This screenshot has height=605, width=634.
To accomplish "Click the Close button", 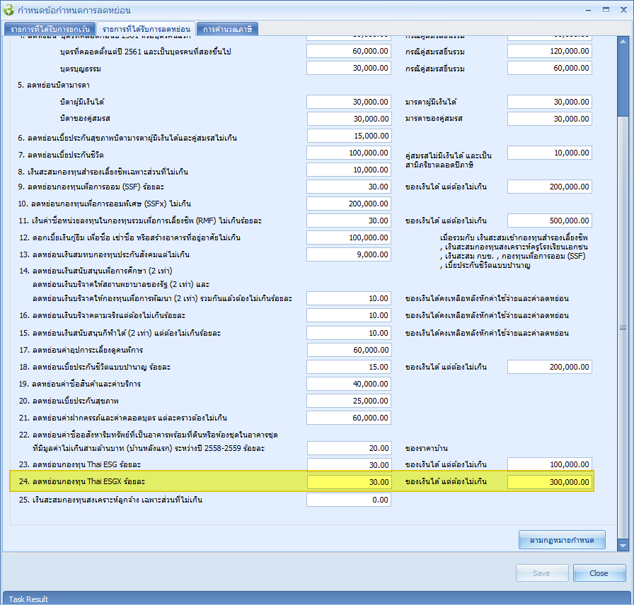I will tap(599, 573).
